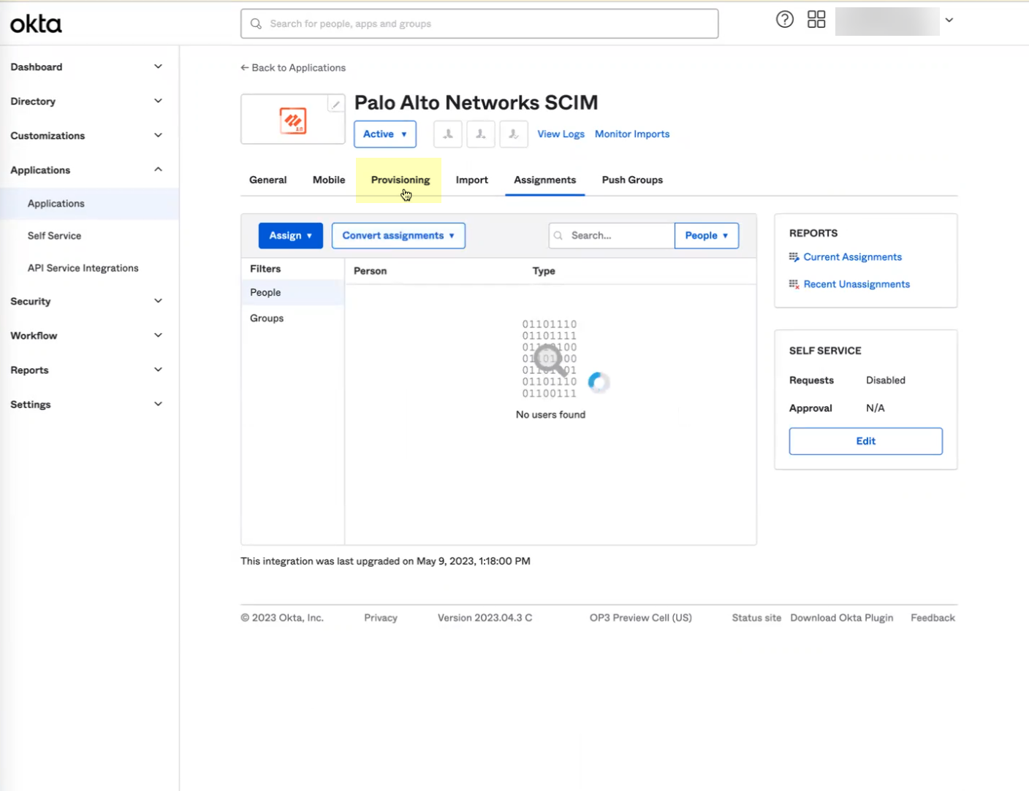
Task: Open Current Assignments report
Action: click(852, 256)
